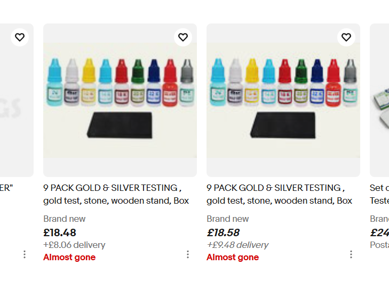Click 'Almost gone' under the £18.48 item
The width and height of the screenshot is (389, 289).
coord(69,257)
